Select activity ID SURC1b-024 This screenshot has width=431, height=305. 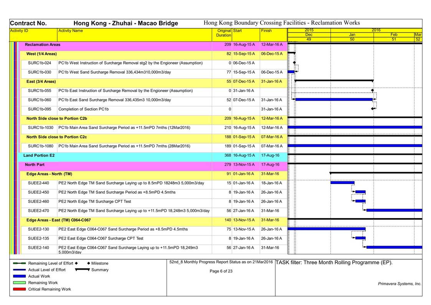tap(40, 63)
